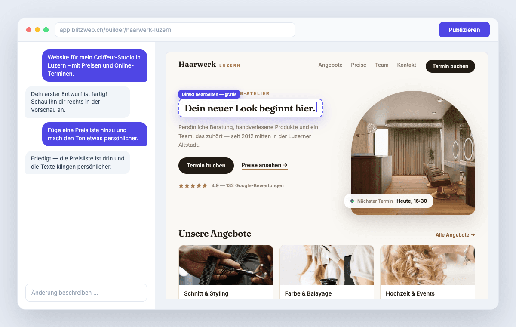Open the Angebote navigation item
Image resolution: width=516 pixels, height=327 pixels.
(x=330, y=65)
